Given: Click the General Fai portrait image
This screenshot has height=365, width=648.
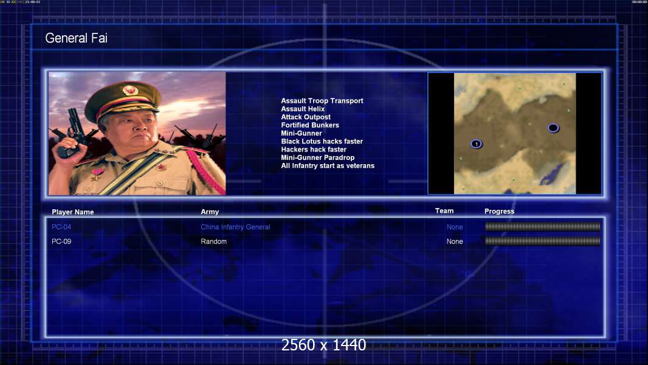Looking at the screenshot, I should click(137, 133).
